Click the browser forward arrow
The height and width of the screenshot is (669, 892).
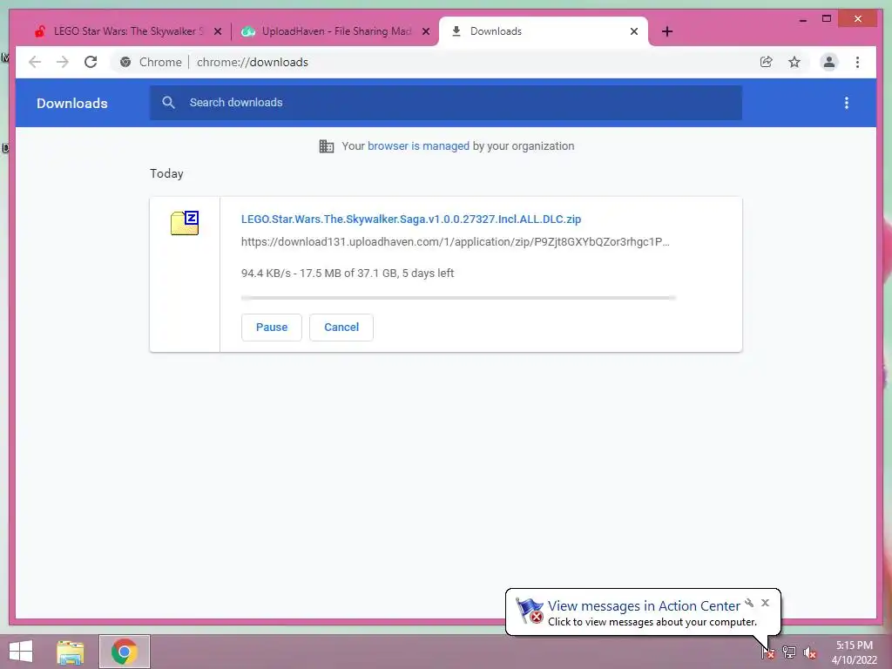pos(63,62)
